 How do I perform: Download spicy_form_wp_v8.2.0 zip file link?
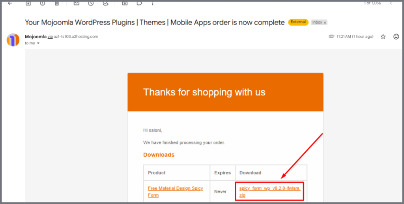pyautogui.click(x=270, y=191)
